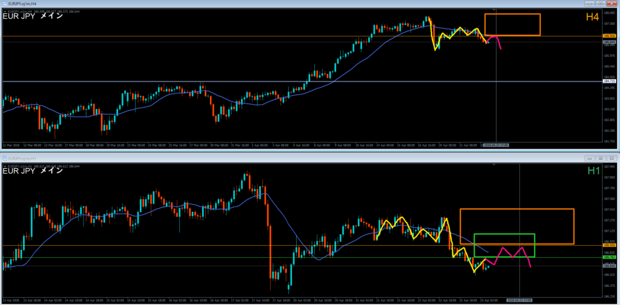Click the orange H4 timeframe label
Viewport: 620px width, 305px height.
(592, 17)
